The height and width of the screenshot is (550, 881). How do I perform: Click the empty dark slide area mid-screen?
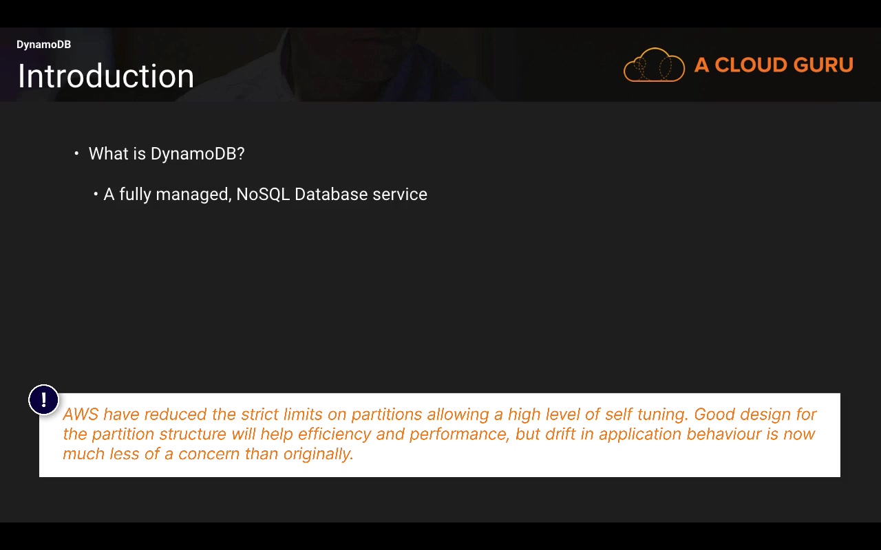pyautogui.click(x=440, y=289)
